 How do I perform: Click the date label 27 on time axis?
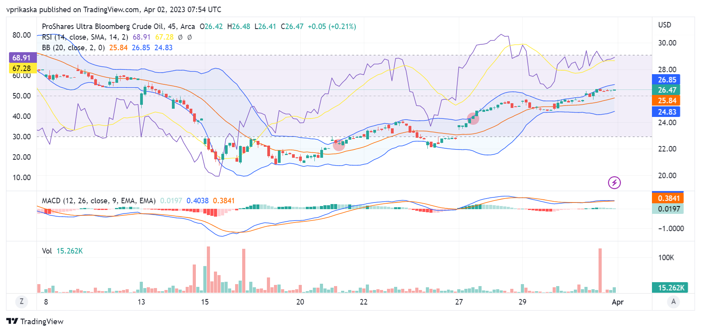(459, 302)
